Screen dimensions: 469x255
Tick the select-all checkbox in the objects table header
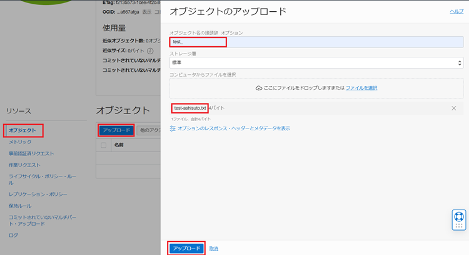pos(104,145)
